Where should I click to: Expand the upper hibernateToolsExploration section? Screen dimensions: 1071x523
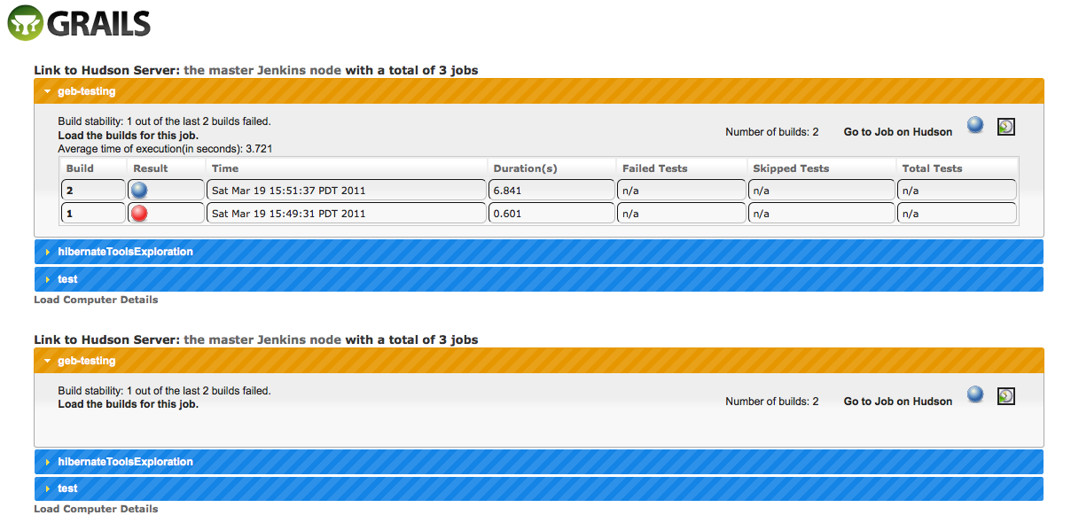point(539,252)
